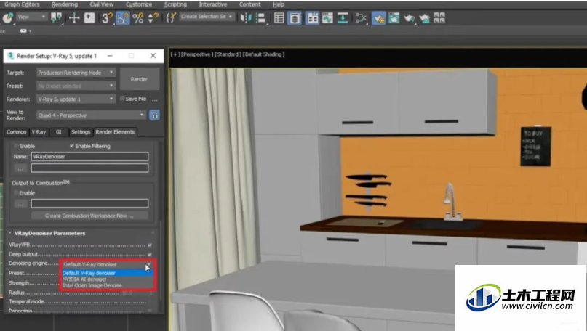Image resolution: width=587 pixels, height=331 pixels.
Task: Click the Perspective viewport label
Action: point(196,54)
